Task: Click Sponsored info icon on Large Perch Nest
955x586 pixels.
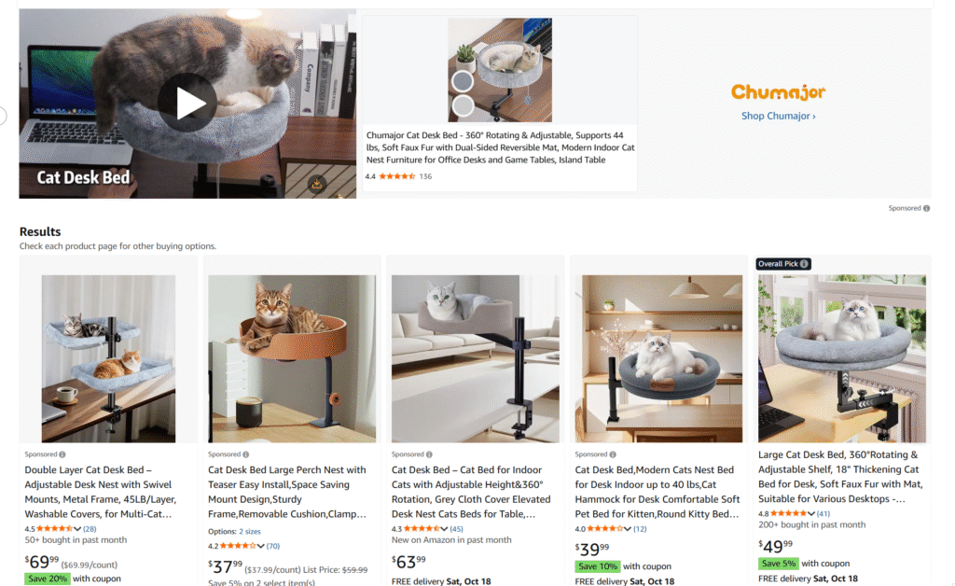Action: pos(246,454)
